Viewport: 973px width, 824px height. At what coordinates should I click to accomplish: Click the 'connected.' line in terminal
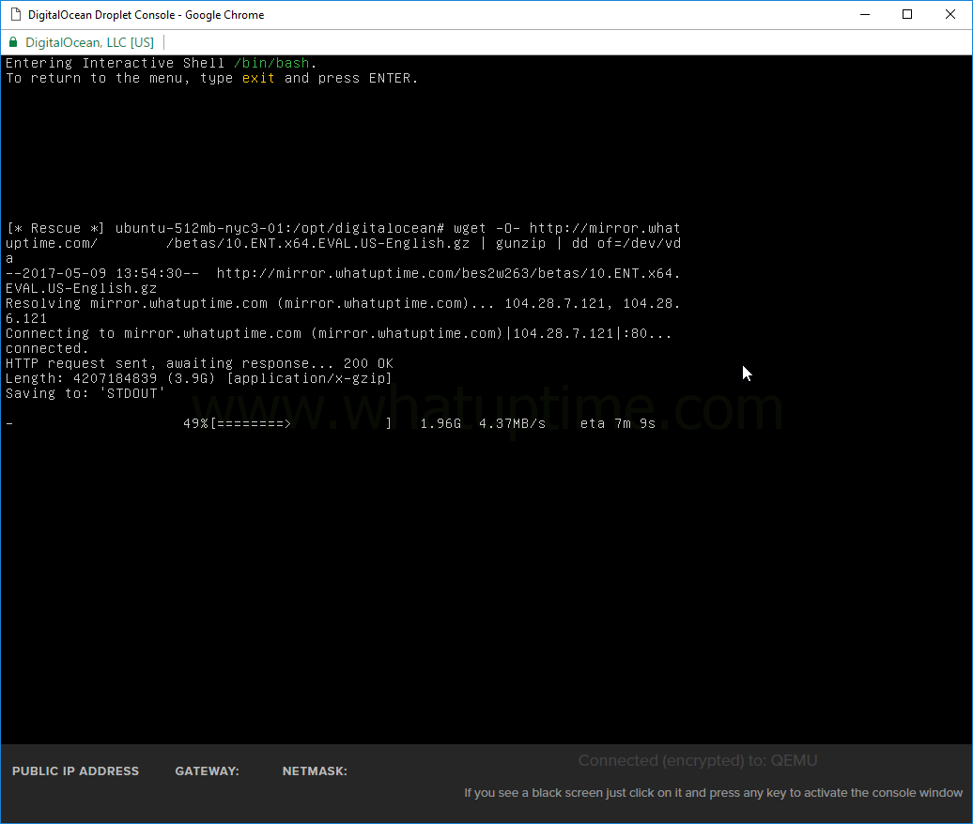pyautogui.click(x=47, y=348)
